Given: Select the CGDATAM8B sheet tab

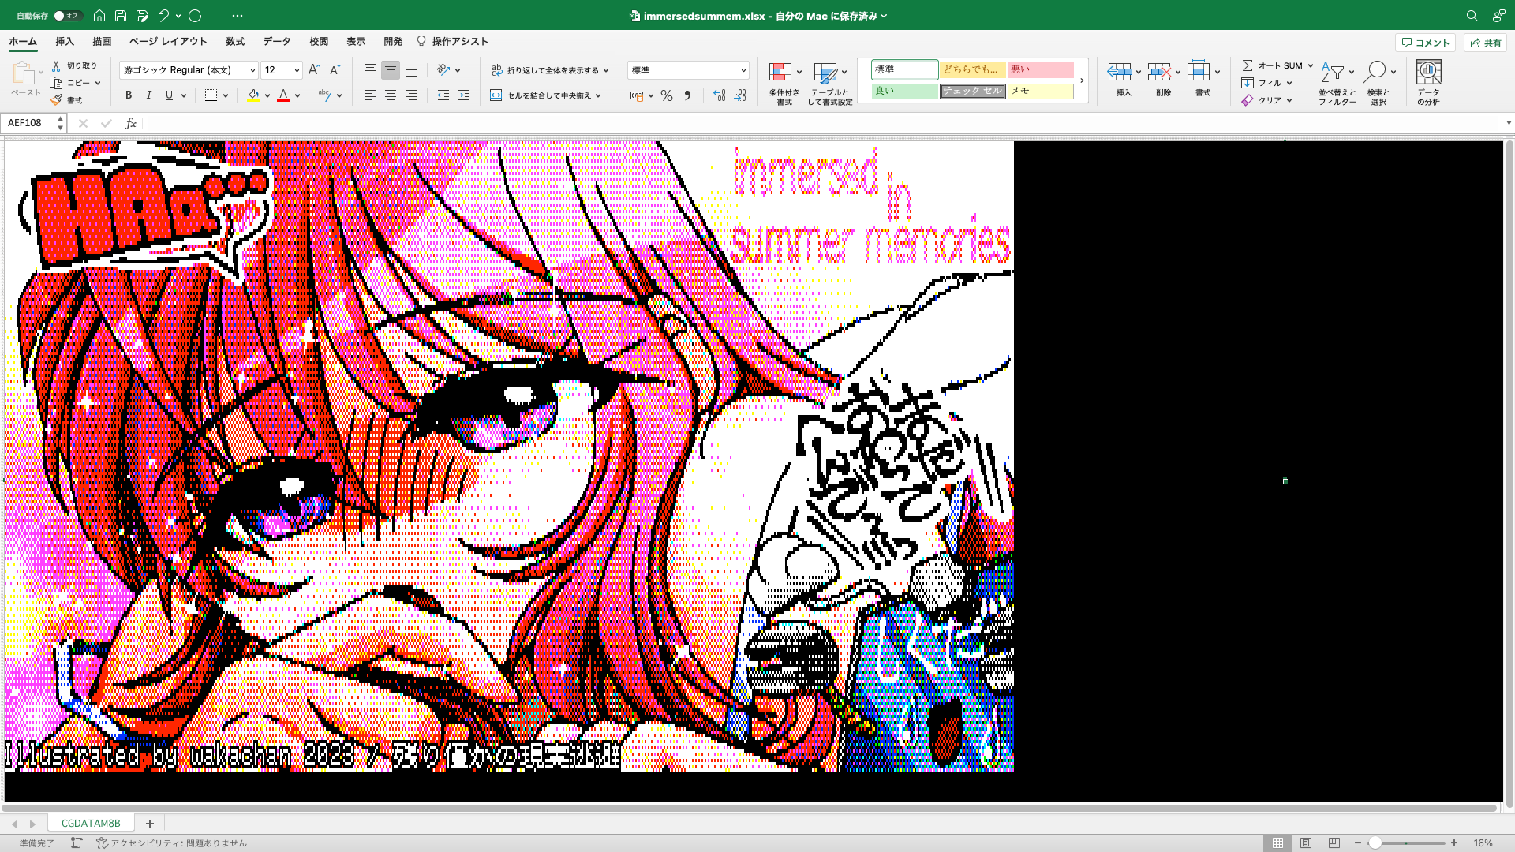Looking at the screenshot, I should (x=91, y=823).
